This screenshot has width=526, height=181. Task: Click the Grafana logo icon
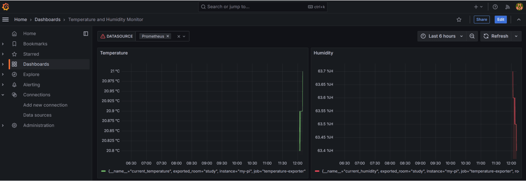[x=6, y=7]
